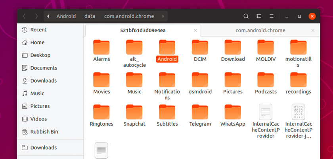Viewport: 333px width, 159px height.
Task: Open Desktop in the sidebar
Action: [50, 55]
